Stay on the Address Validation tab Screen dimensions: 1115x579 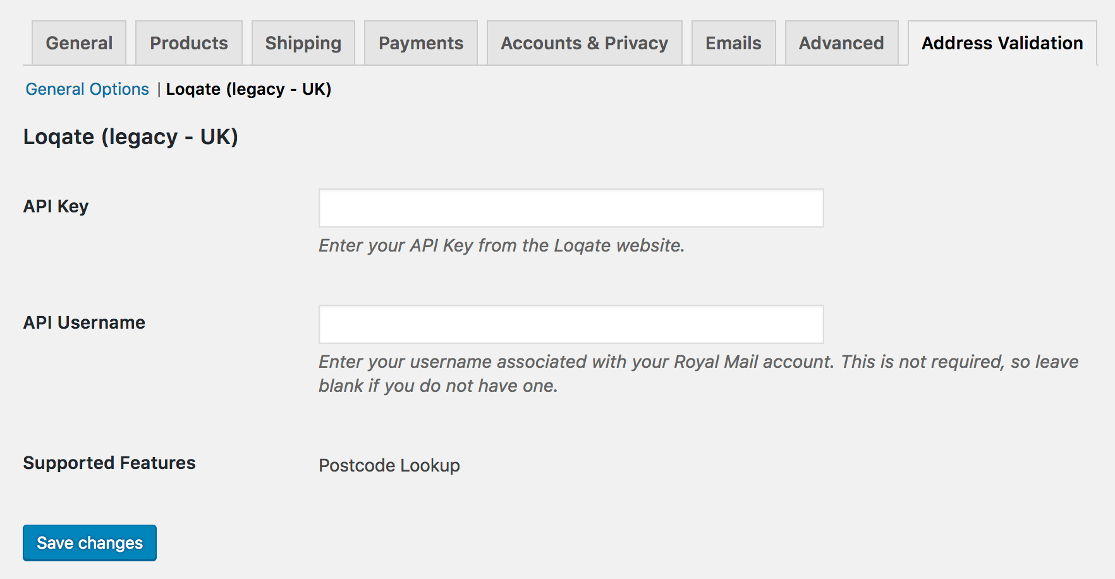[1002, 42]
